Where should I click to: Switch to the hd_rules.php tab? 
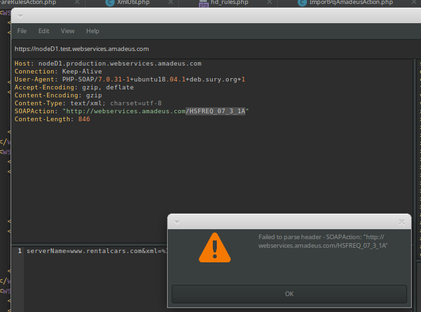tap(229, 3)
